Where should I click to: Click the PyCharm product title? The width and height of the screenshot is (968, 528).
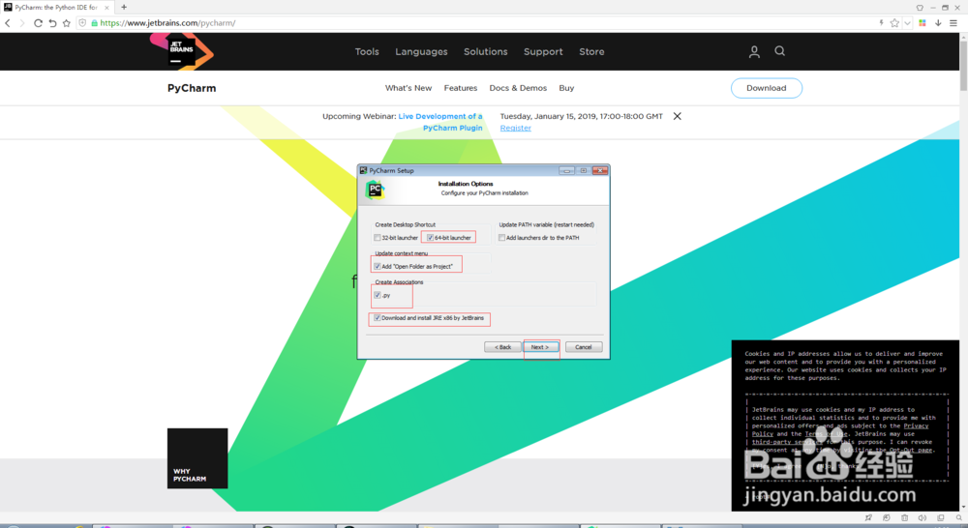coord(192,88)
